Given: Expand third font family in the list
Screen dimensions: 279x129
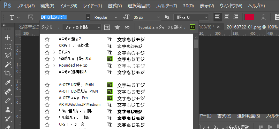Looking at the screenshot, I should tap(54, 52).
